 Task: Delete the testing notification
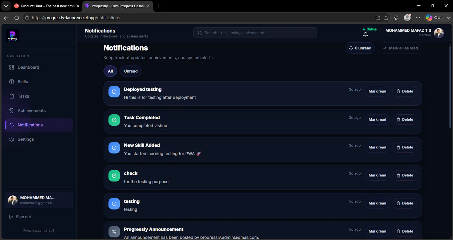point(405,203)
